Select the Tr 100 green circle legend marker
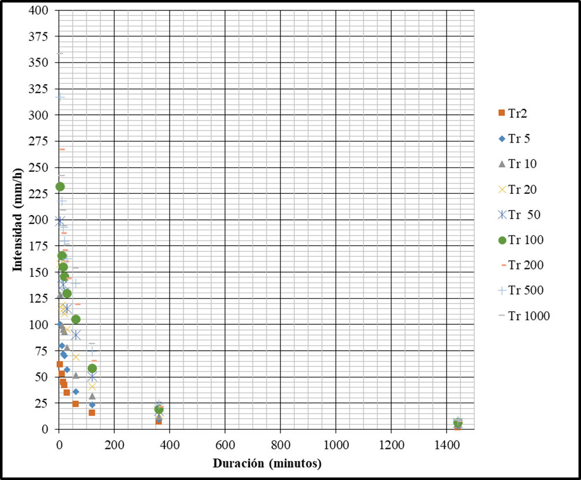Image resolution: width=581 pixels, height=480 pixels. click(502, 240)
